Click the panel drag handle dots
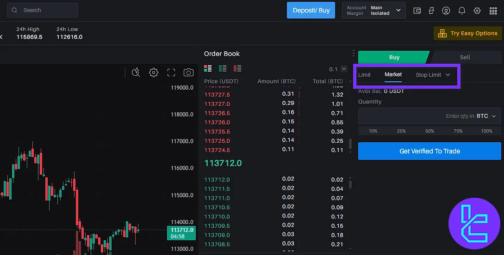Screen dimensions: 504x255 pyautogui.click(x=353, y=53)
